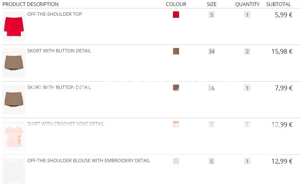Click quantity 1 for red top
Screen dimensions: 301x187
pyautogui.click(x=247, y=15)
